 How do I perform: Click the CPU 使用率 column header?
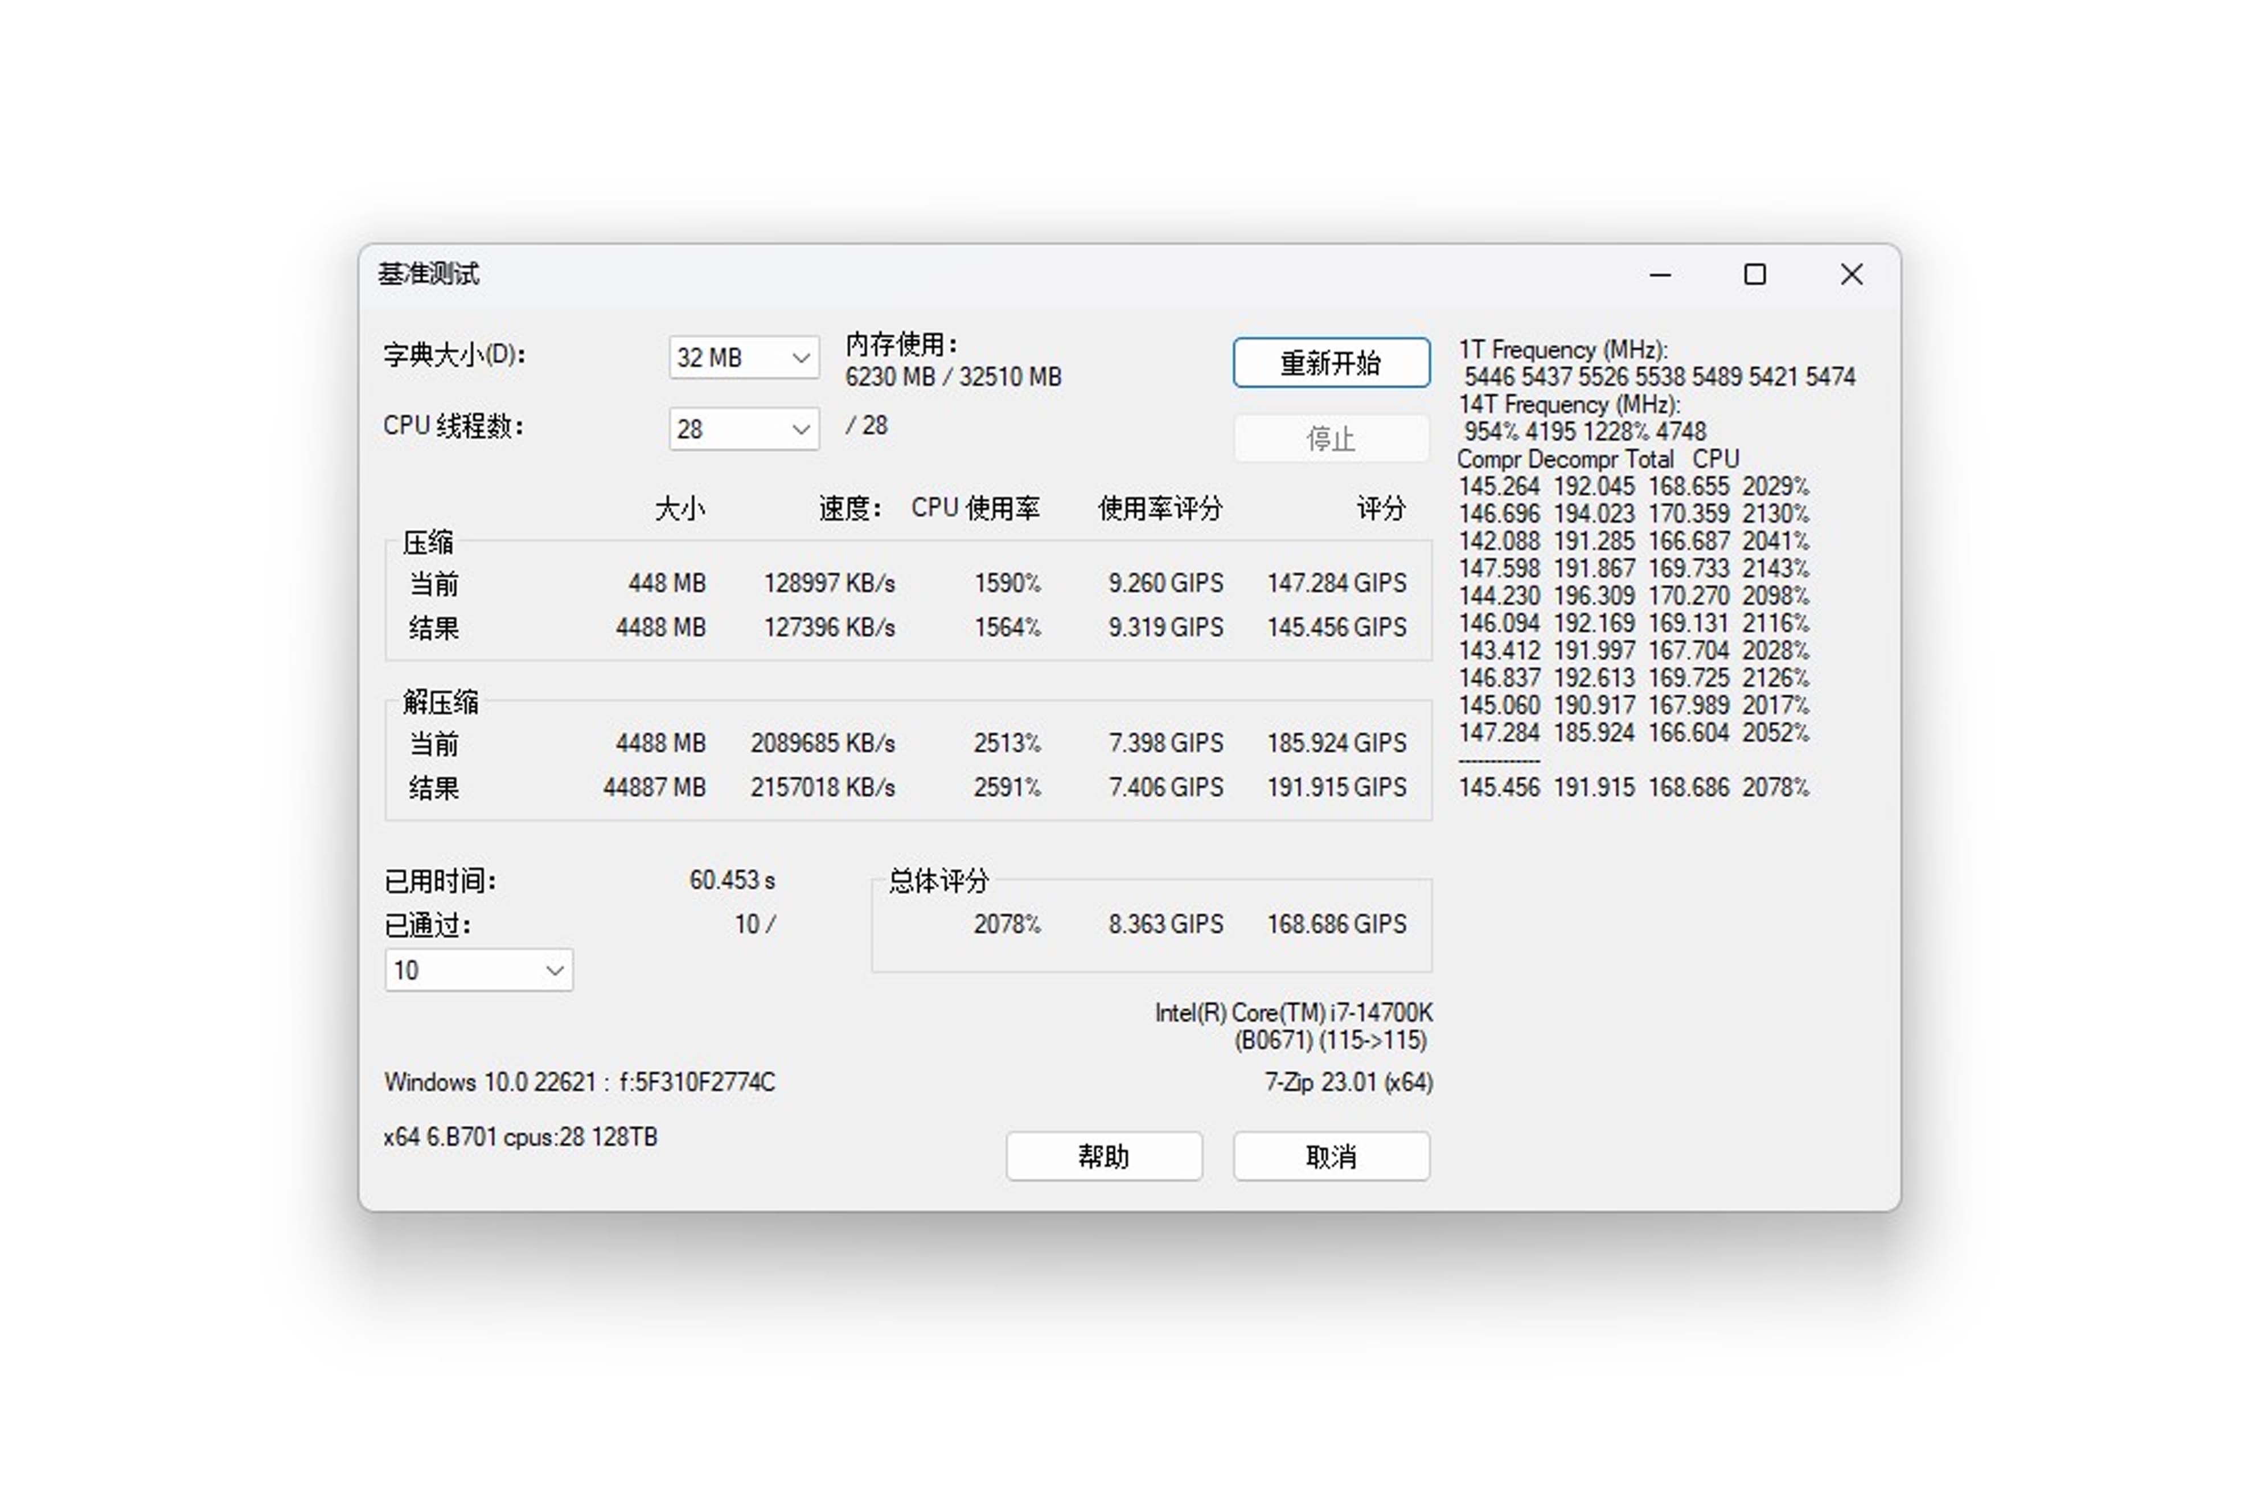coord(976,508)
